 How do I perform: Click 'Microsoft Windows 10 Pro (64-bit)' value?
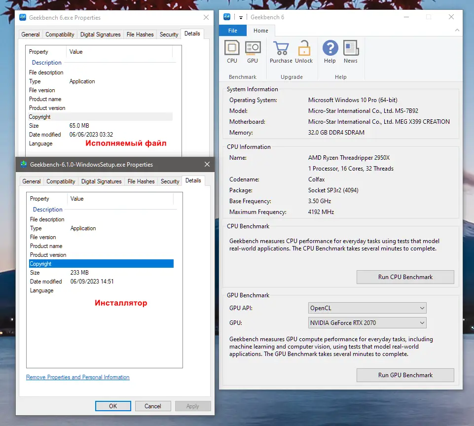(x=353, y=100)
